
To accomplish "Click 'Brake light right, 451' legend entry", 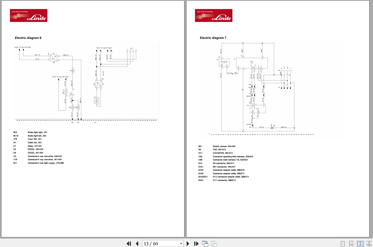I will (37, 132).
